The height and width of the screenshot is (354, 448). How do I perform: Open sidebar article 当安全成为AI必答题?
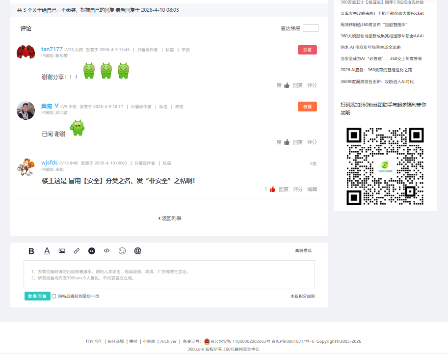pos(381,58)
